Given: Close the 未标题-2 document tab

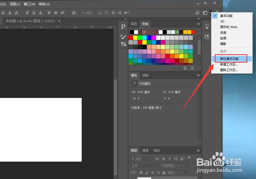Looking at the screenshot, I should (x=59, y=21).
